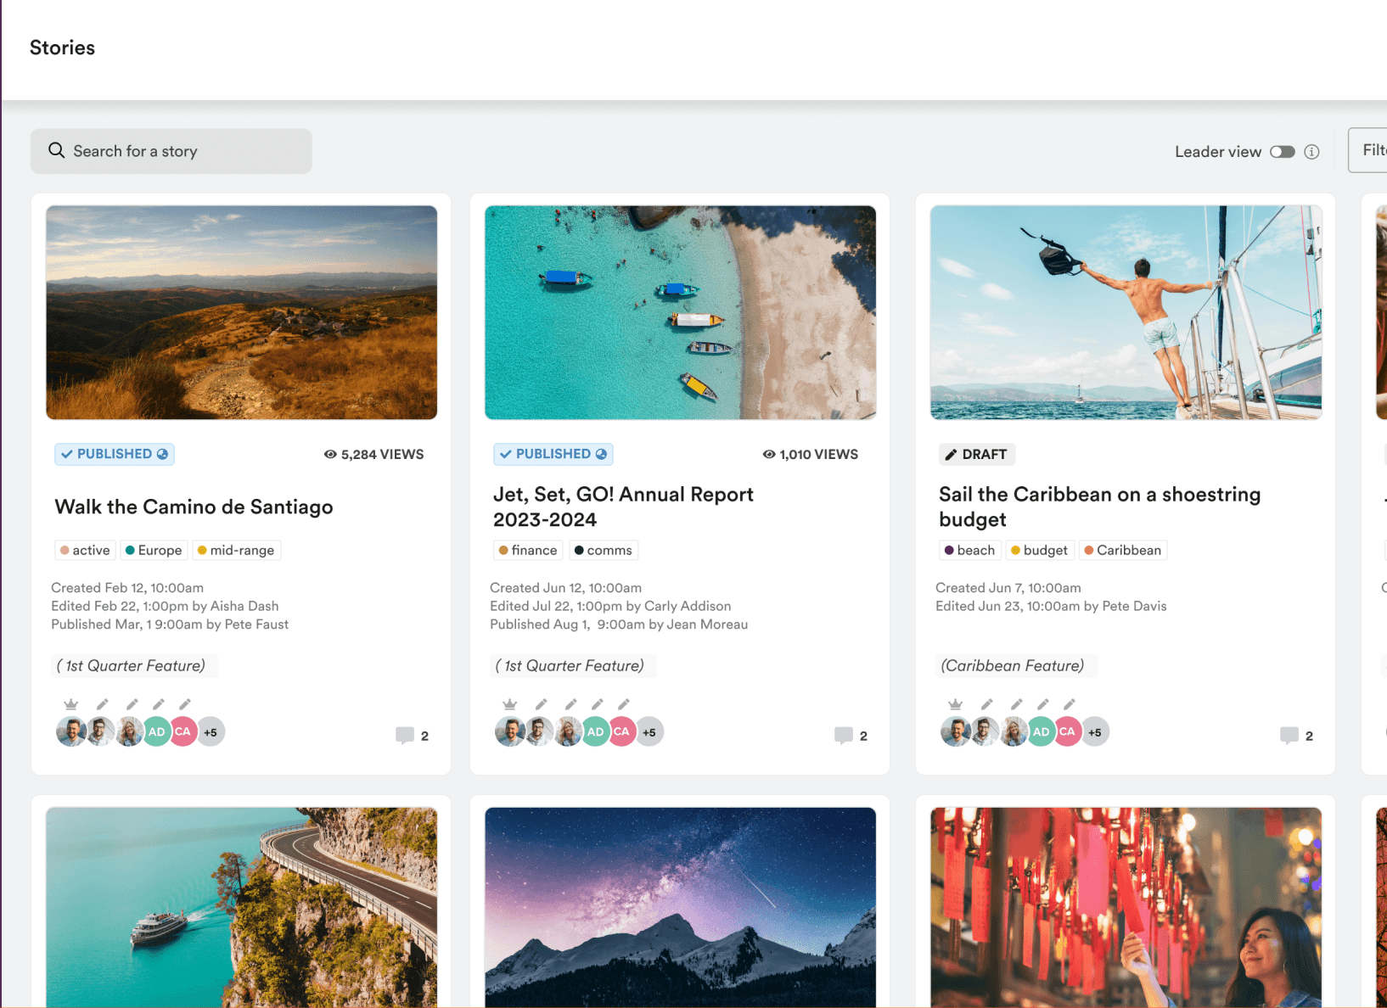The width and height of the screenshot is (1387, 1008).
Task: Click the CA avatar on Annual Report card
Action: (622, 731)
